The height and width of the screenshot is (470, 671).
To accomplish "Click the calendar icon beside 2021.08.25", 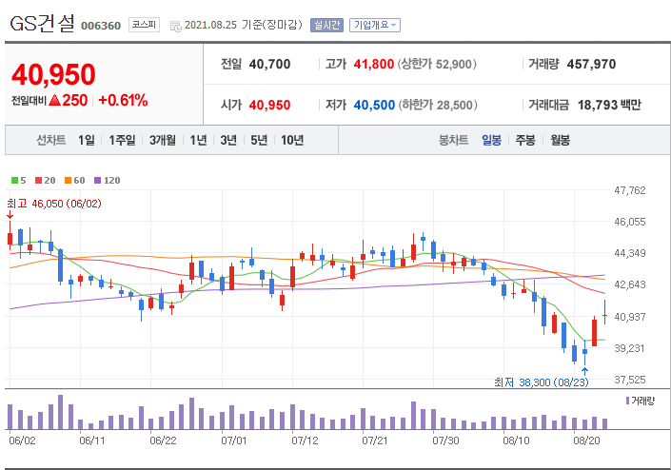I will 175,26.
